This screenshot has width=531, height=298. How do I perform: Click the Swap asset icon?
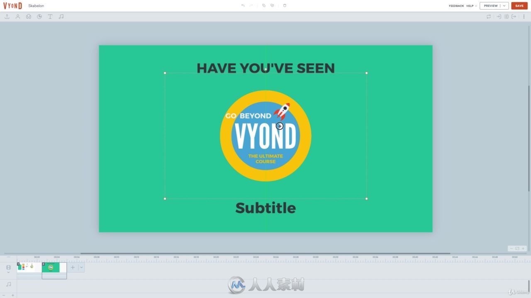tap(489, 17)
